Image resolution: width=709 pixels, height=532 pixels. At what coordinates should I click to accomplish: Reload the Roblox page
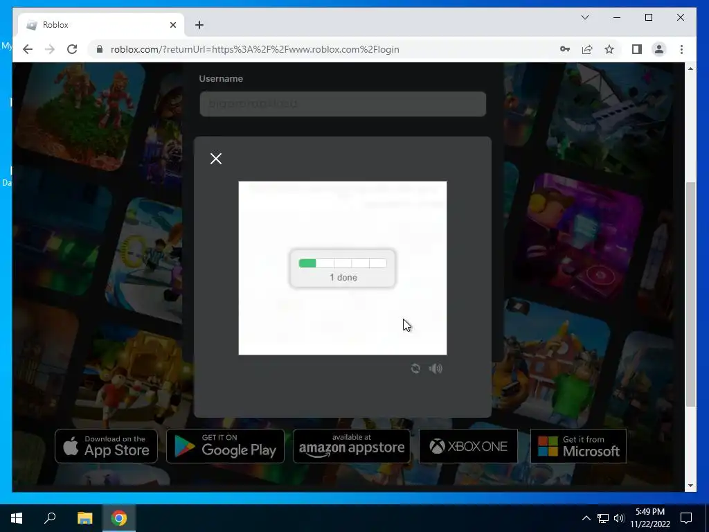[72, 49]
